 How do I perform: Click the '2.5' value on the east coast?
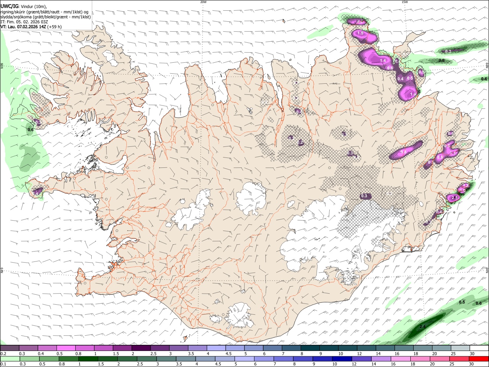click(455, 198)
